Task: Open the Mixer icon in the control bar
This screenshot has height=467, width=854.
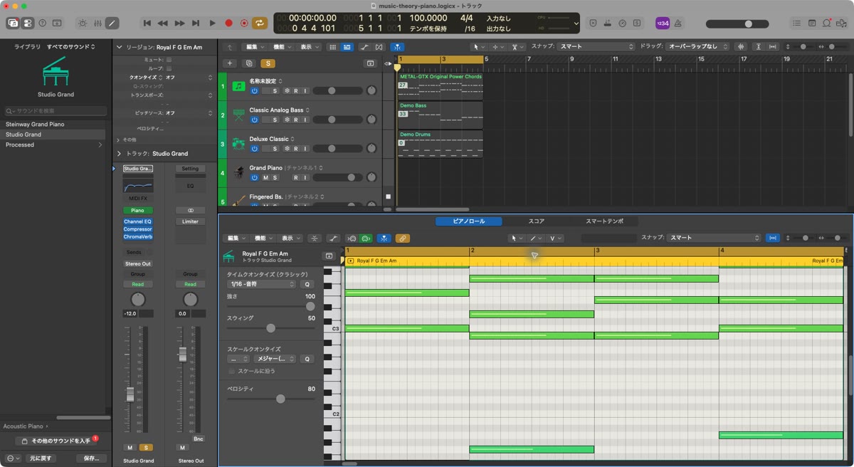Action: coord(97,23)
